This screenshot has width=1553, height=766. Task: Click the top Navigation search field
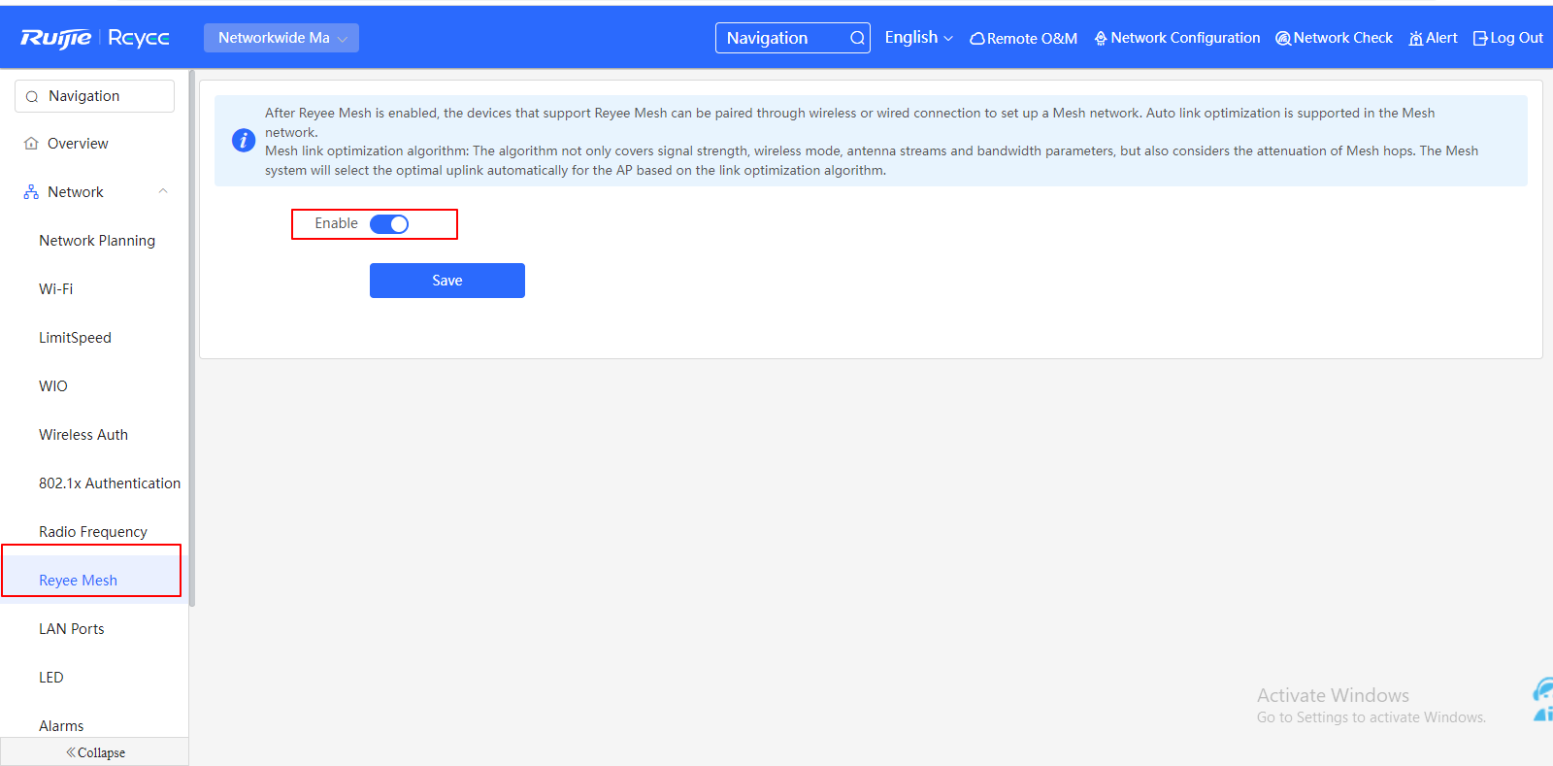tap(793, 38)
